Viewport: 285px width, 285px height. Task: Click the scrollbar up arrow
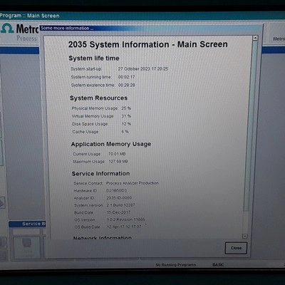(255, 38)
